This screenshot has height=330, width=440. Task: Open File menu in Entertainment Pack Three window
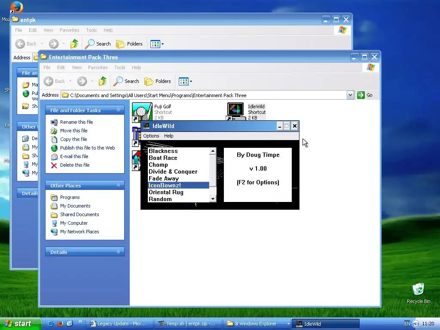click(47, 67)
